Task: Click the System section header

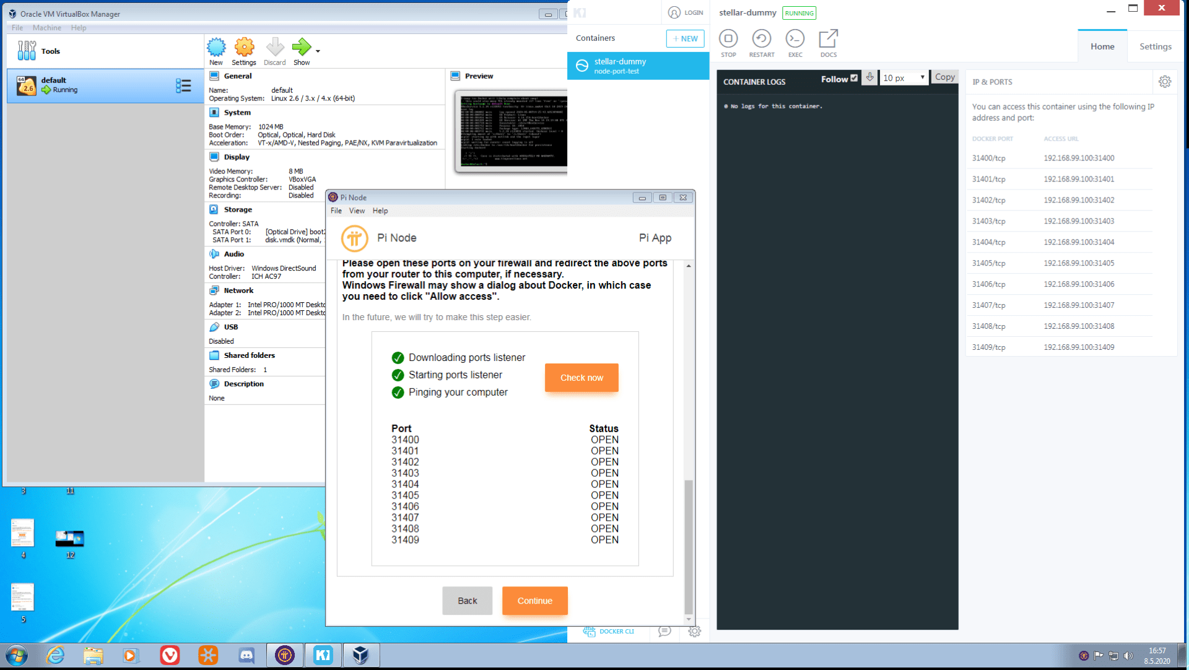Action: (x=237, y=113)
